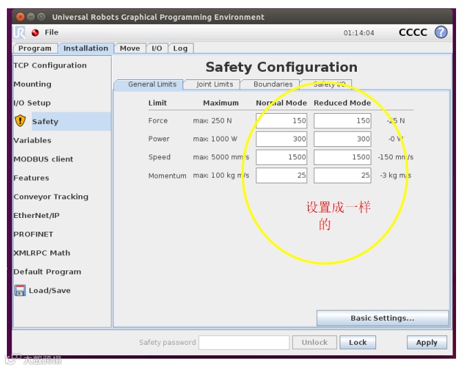
Task: Click the Speed Normal Mode field
Action: (x=282, y=157)
